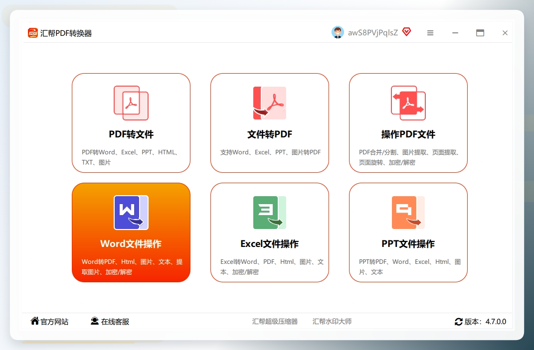The height and width of the screenshot is (350, 534).
Task: Click the 版本: 4.7.0.0 version text
Action: point(485,322)
